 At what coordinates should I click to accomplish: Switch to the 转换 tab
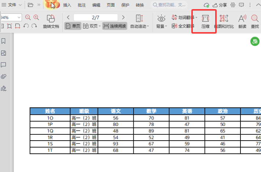tap(140, 5)
